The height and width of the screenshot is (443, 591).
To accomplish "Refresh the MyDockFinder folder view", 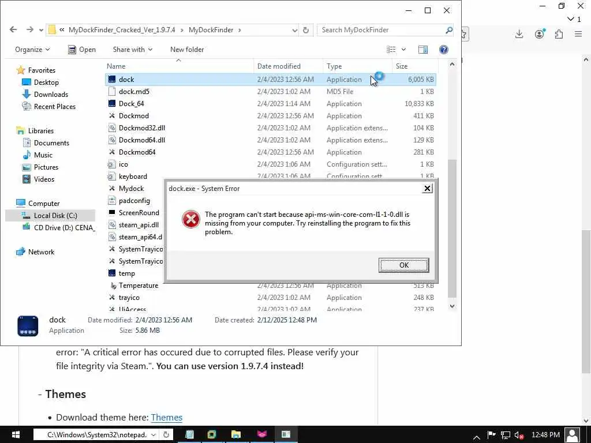I will click(306, 30).
